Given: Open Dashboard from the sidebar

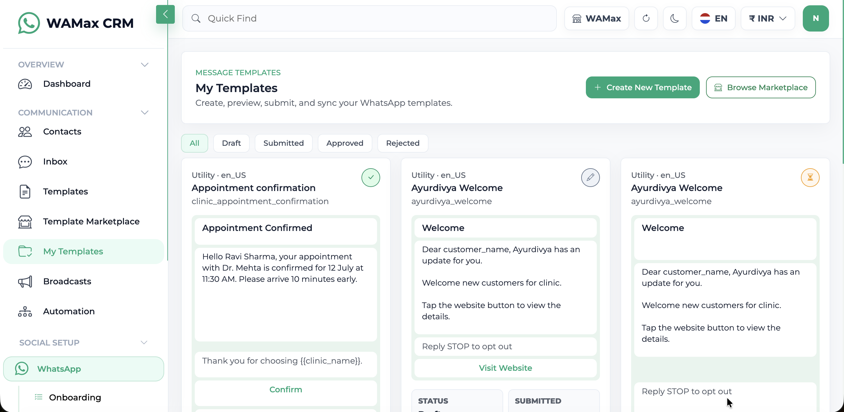Looking at the screenshot, I should [83, 84].
